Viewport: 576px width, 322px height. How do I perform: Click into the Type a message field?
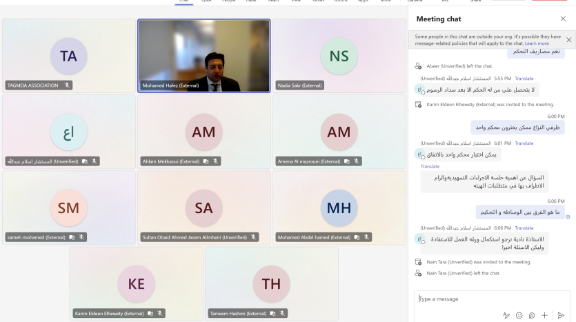(483, 299)
